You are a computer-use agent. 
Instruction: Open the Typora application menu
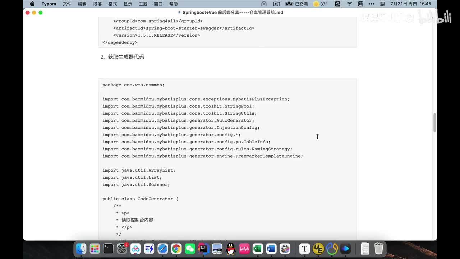click(49, 4)
